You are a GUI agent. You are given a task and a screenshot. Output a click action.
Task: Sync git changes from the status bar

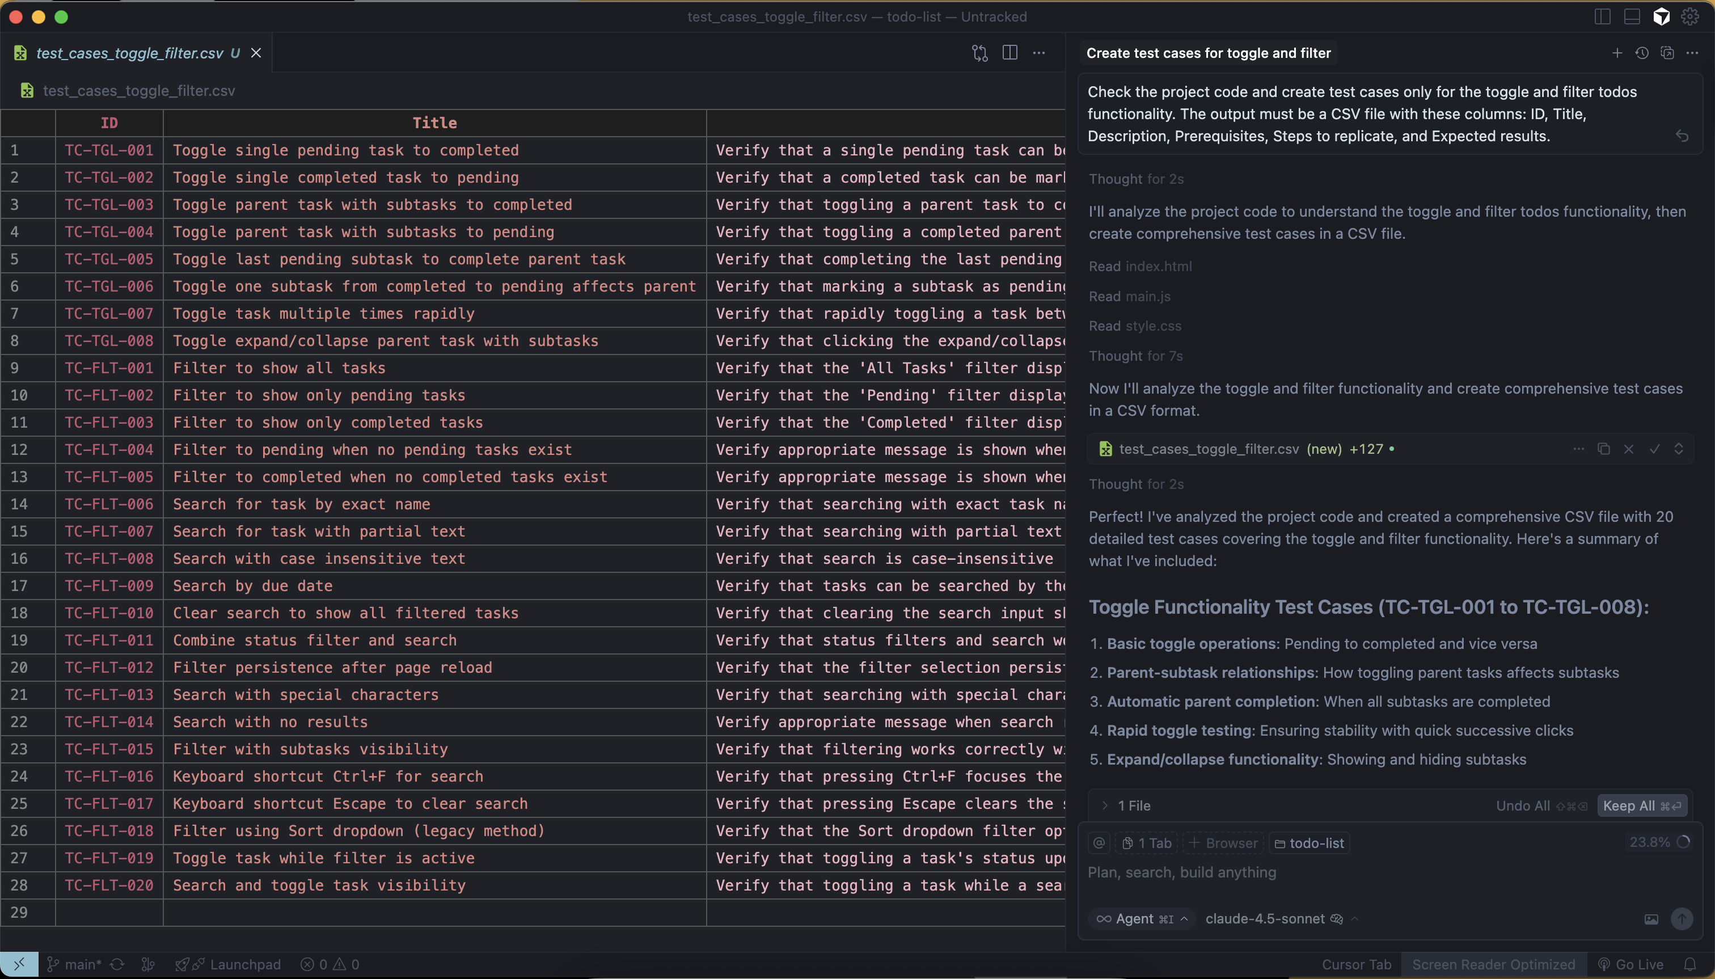tap(116, 964)
